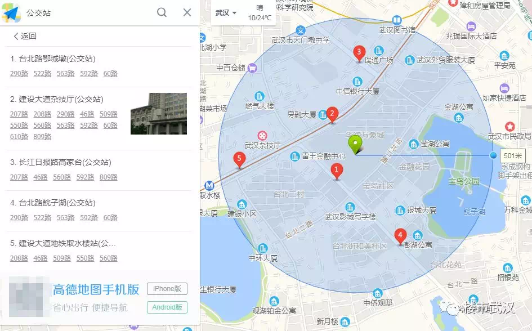Click the 瑞通广场 building icon
This screenshot has width=532, height=331.
pyautogui.click(x=379, y=51)
